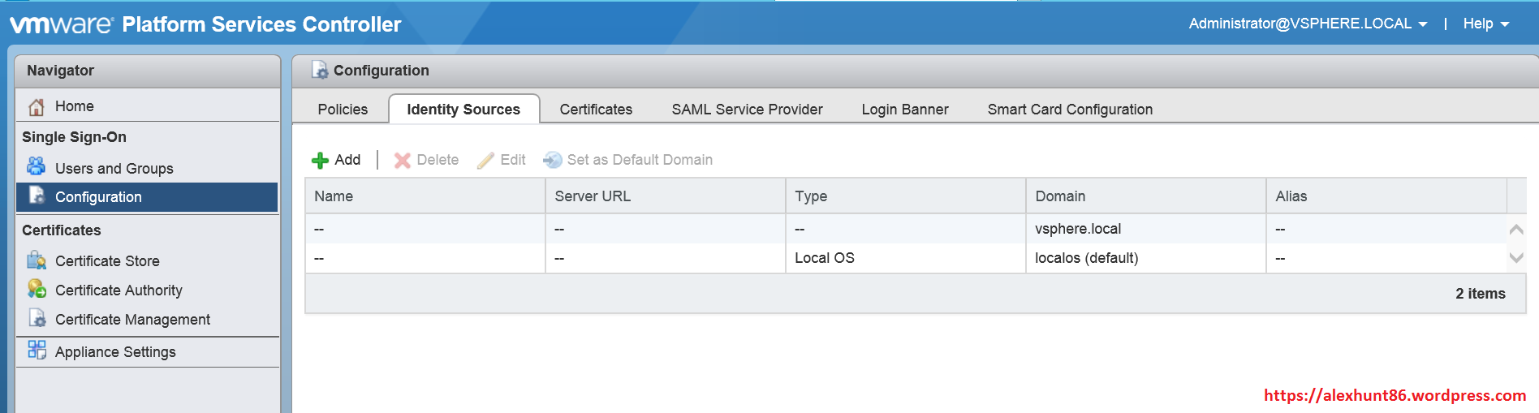
Task: Open the Certificates tab
Action: point(596,110)
